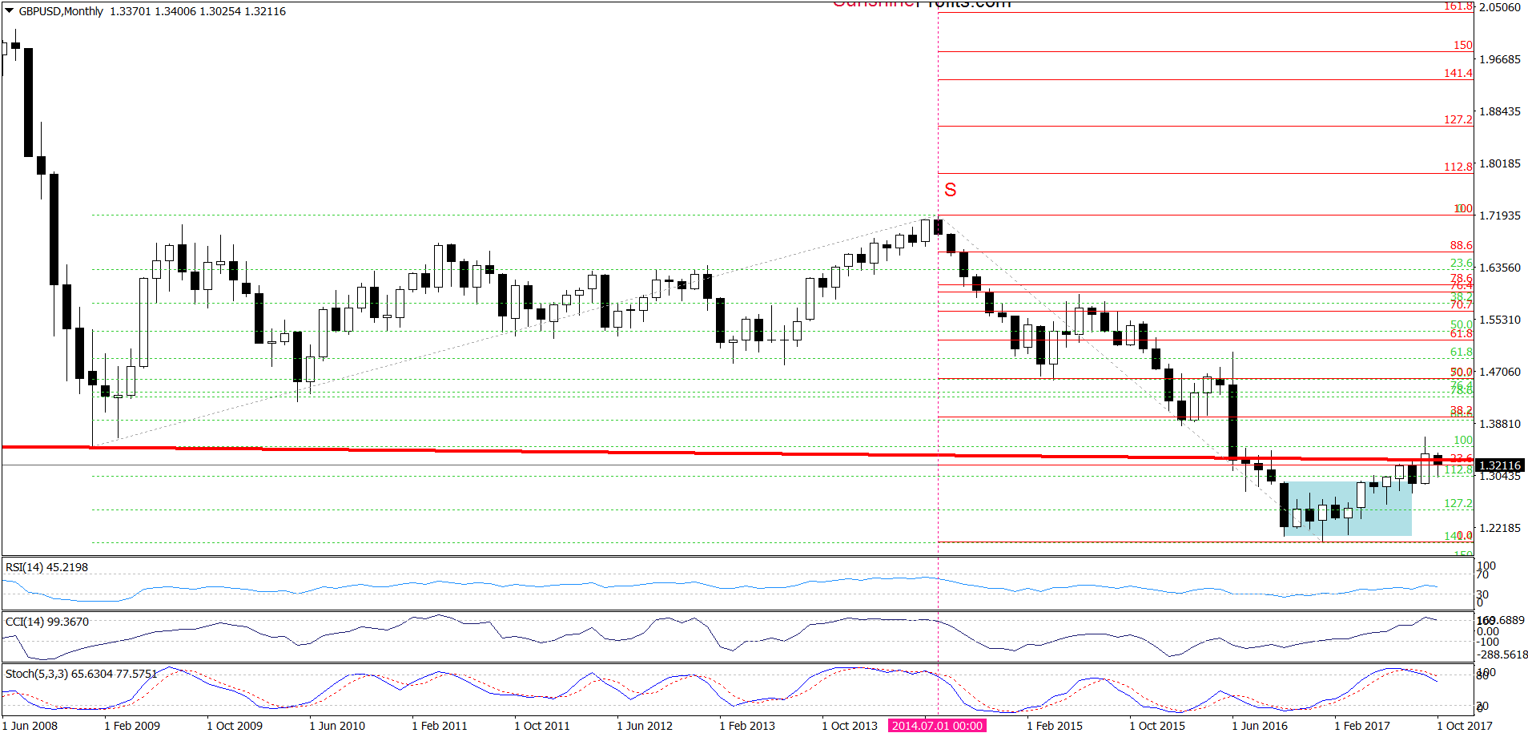Click the 1.22185 price axis label

tap(1499, 528)
